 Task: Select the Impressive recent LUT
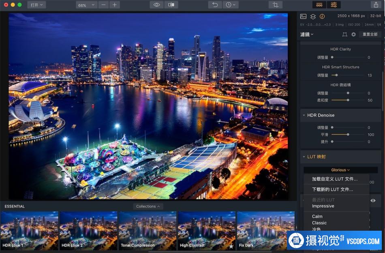click(323, 206)
